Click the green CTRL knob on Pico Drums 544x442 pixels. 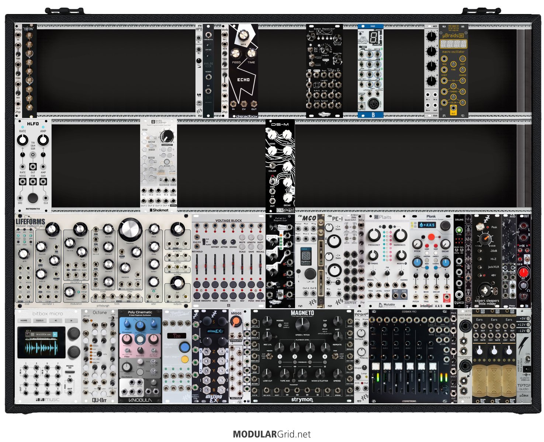tap(459, 229)
